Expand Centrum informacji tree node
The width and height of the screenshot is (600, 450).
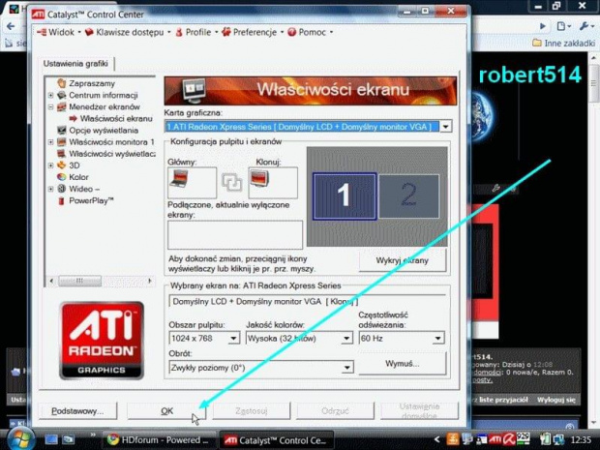[50, 95]
